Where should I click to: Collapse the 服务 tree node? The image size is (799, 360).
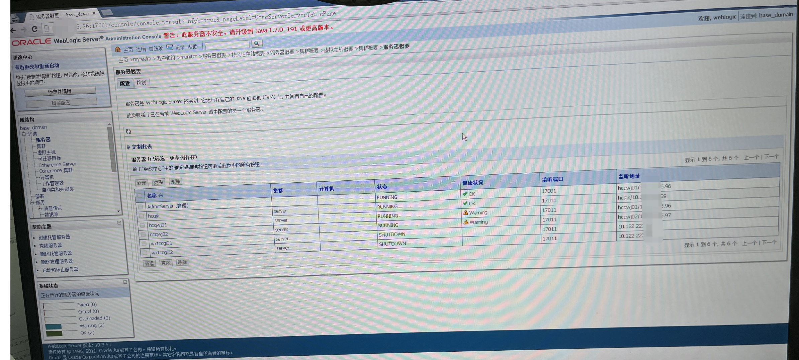32,202
